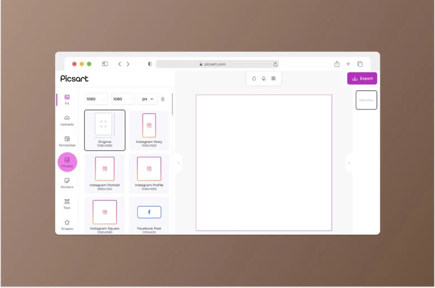Open the Templates panel

pos(67,141)
